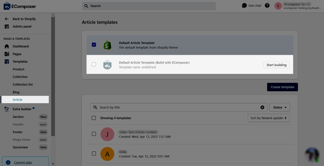324x166 pixels.
Task: Click the Back to Shopify arrow icon
Action: pos(7,19)
